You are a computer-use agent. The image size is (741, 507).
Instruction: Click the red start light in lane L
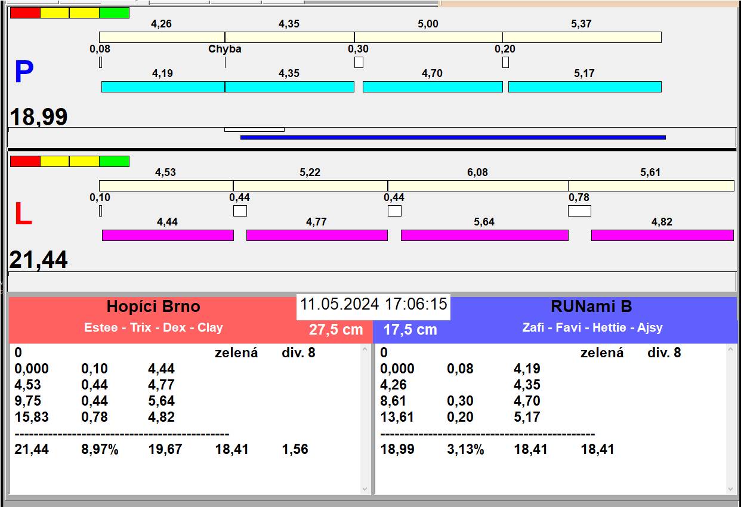pos(25,161)
